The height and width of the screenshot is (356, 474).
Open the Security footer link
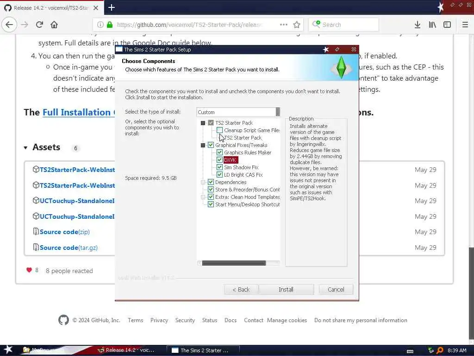point(185,320)
